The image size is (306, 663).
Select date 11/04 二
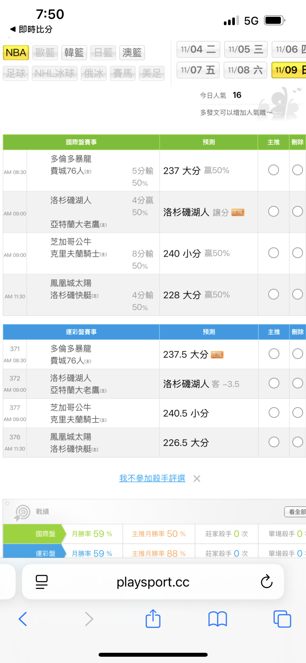pos(198,49)
